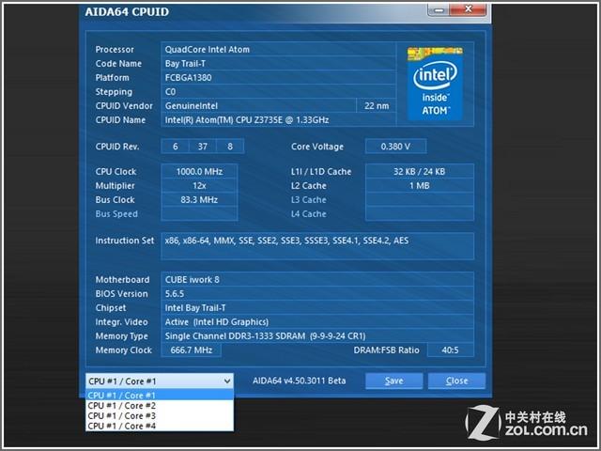Click L2 cache value 1 MB
Viewport: 601px width, 451px height.
point(420,186)
